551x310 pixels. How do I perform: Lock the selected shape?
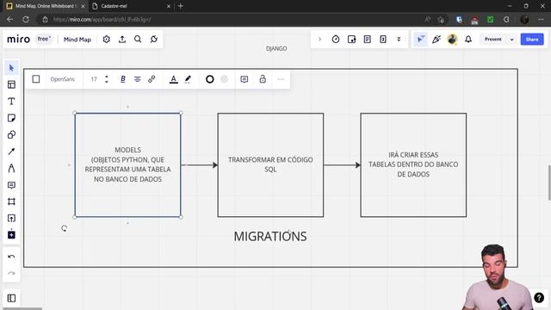[x=263, y=79]
